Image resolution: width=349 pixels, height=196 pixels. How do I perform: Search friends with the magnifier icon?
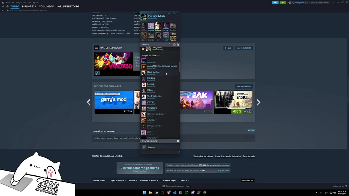(170, 44)
